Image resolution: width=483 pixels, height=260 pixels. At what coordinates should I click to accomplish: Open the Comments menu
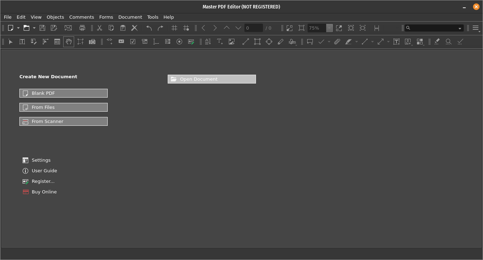point(82,17)
